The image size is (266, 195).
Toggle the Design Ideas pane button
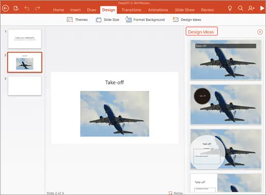(x=187, y=20)
